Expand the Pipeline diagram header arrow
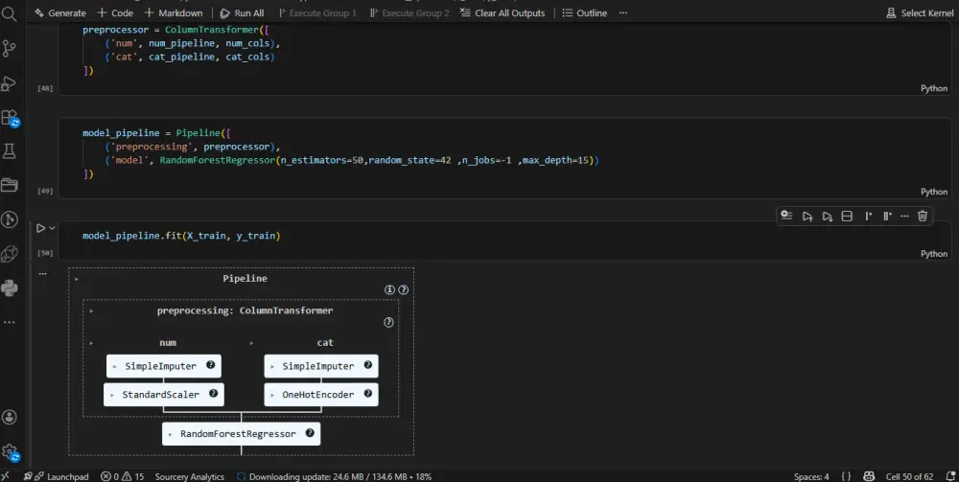The height and width of the screenshot is (482, 959). (x=77, y=279)
